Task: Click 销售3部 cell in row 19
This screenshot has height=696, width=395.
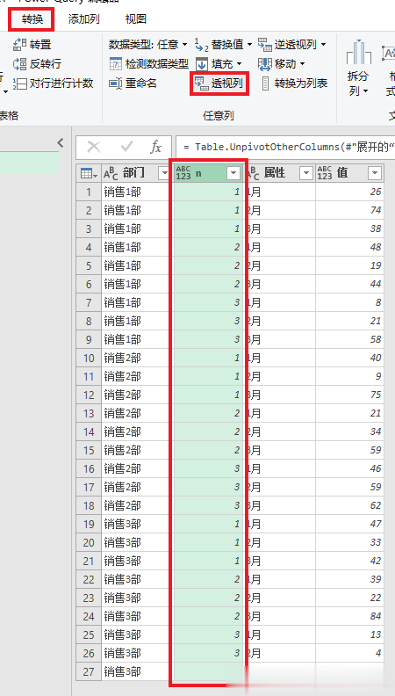Action: (137, 525)
